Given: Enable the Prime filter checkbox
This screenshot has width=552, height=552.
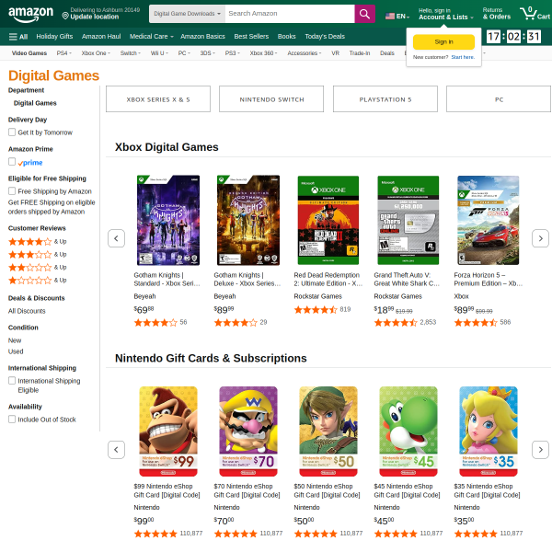Looking at the screenshot, I should pos(12,162).
